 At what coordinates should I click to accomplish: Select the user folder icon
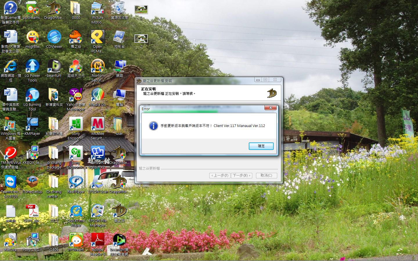point(119,126)
